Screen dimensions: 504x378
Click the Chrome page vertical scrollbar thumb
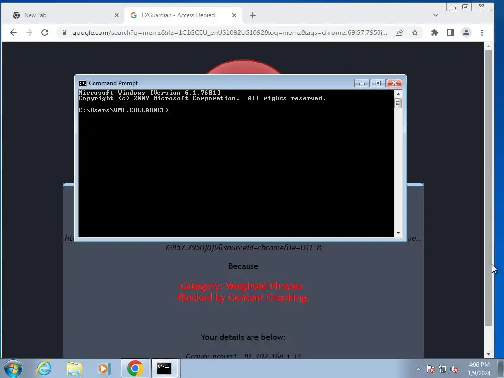click(488, 188)
